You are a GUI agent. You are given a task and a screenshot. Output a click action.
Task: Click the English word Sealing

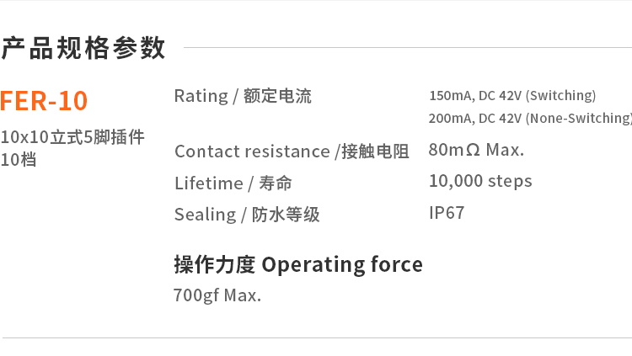tap(205, 215)
